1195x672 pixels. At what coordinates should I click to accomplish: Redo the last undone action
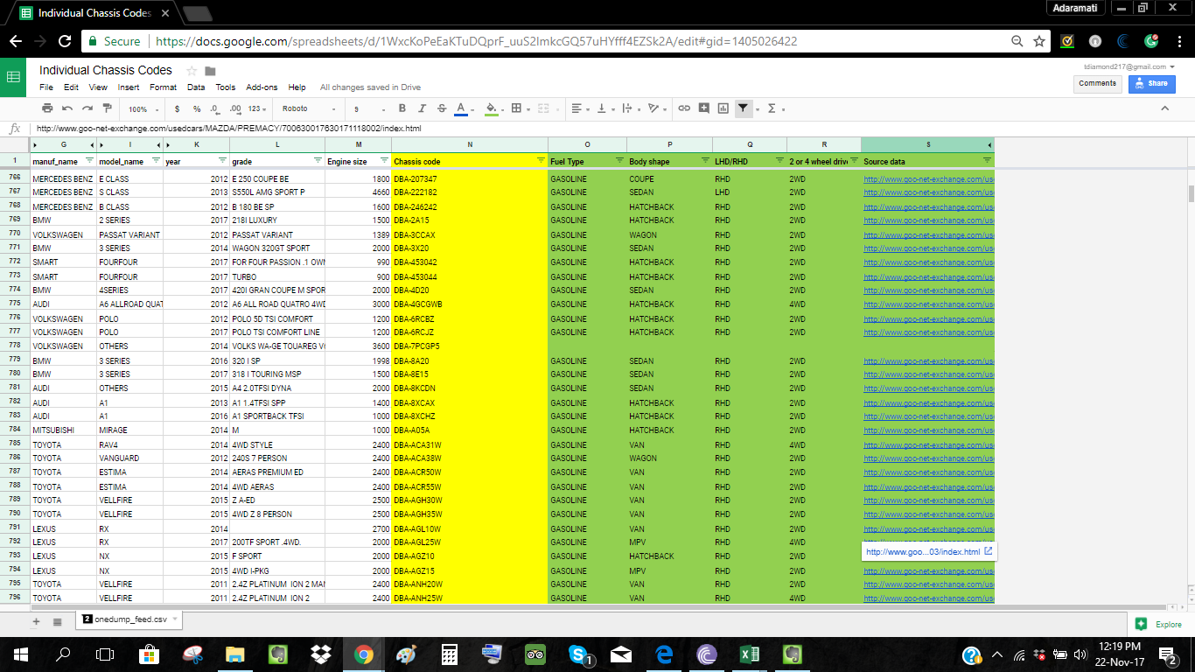pyautogui.click(x=87, y=108)
